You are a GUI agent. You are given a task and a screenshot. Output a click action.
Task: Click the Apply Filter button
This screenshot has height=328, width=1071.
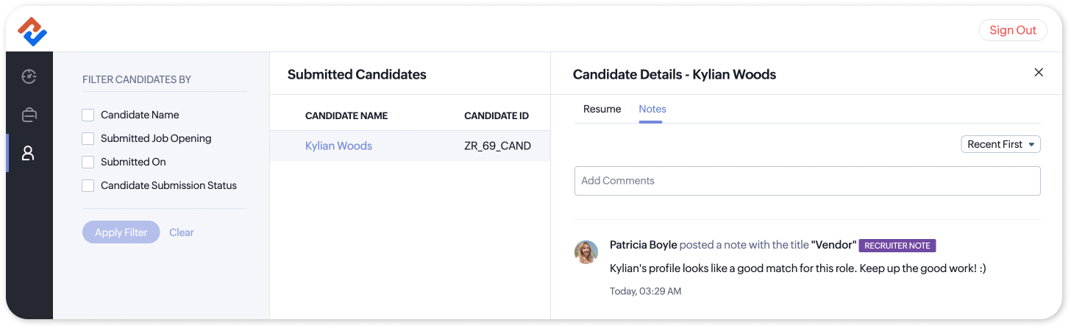click(x=121, y=232)
